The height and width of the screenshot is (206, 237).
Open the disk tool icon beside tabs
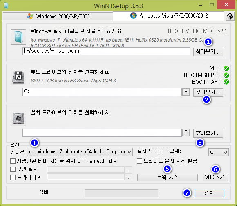230,16
